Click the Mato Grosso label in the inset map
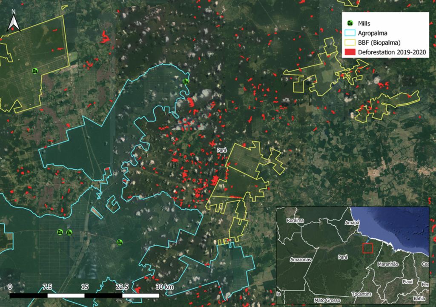This screenshot has width=436, height=307. click(328, 301)
